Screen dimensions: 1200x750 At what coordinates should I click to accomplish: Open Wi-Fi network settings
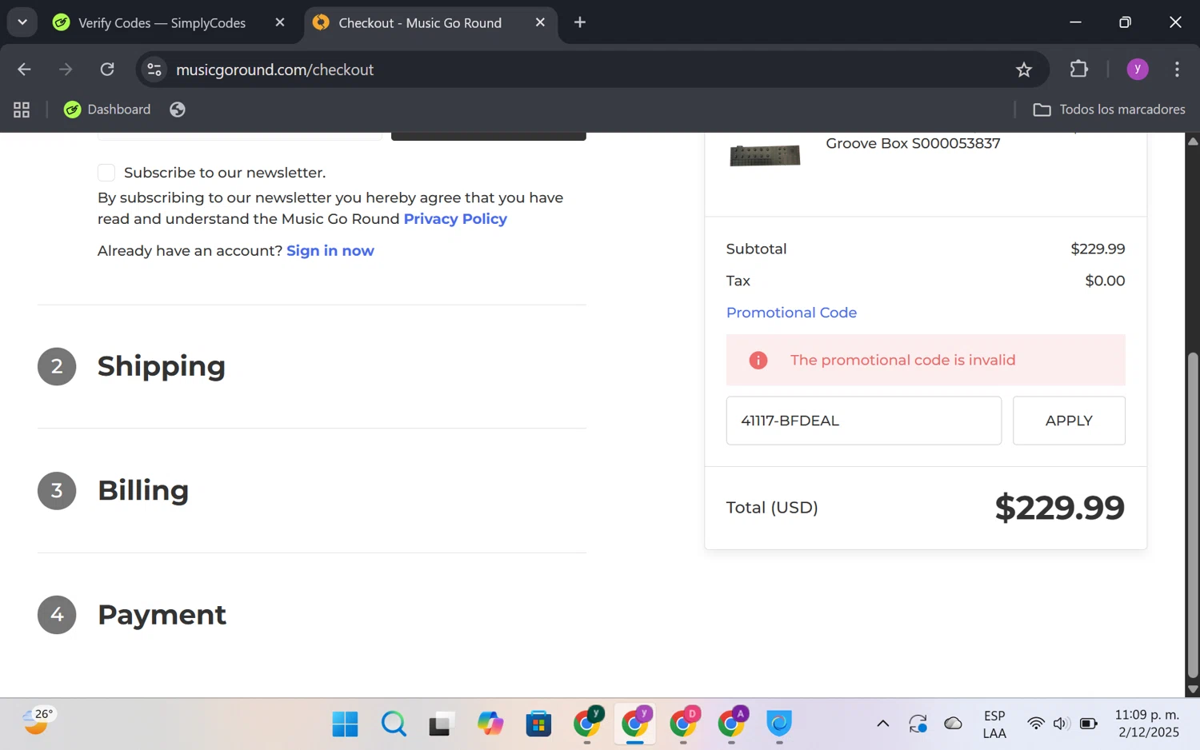click(x=1036, y=724)
